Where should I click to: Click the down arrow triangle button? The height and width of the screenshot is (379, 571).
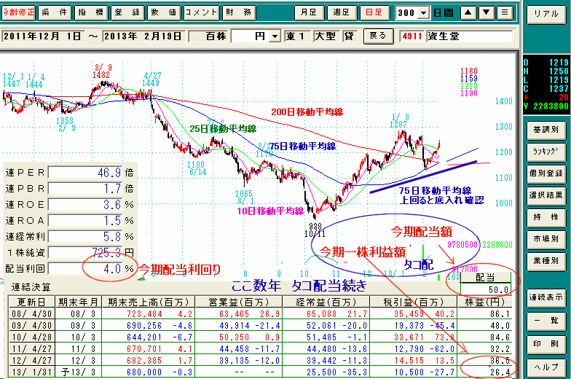pos(487,13)
